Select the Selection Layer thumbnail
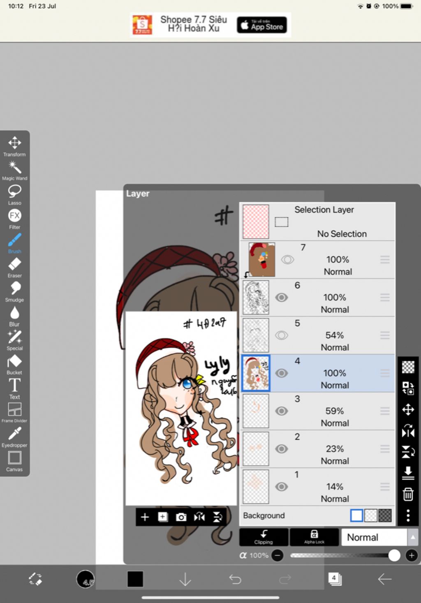Screen dimensions: 421x603 pyautogui.click(x=256, y=222)
